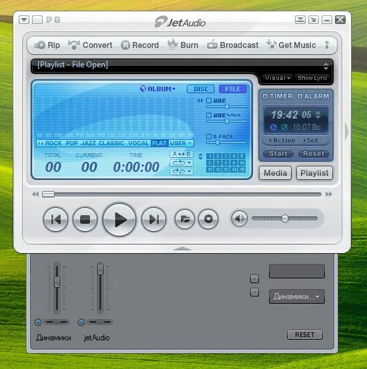367x369 pixels.
Task: Click the compact mode arrow icon
Action: click(x=314, y=20)
